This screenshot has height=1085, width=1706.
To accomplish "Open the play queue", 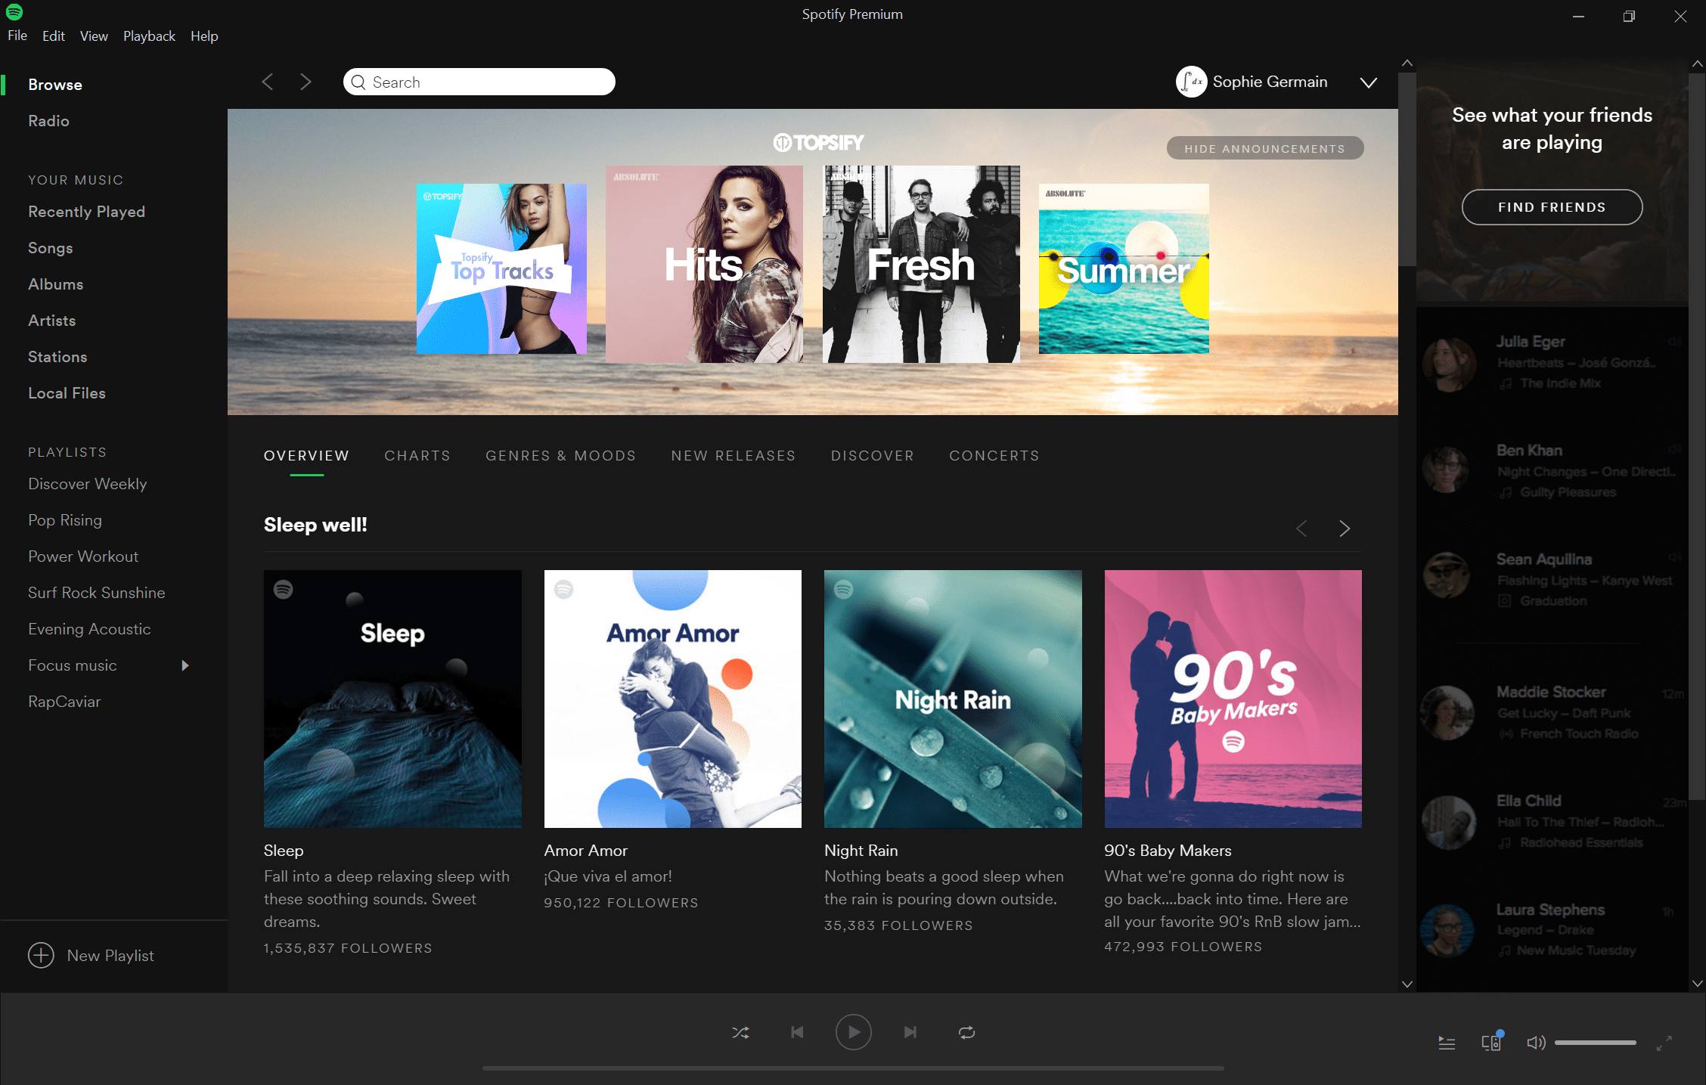I will click(1447, 1043).
